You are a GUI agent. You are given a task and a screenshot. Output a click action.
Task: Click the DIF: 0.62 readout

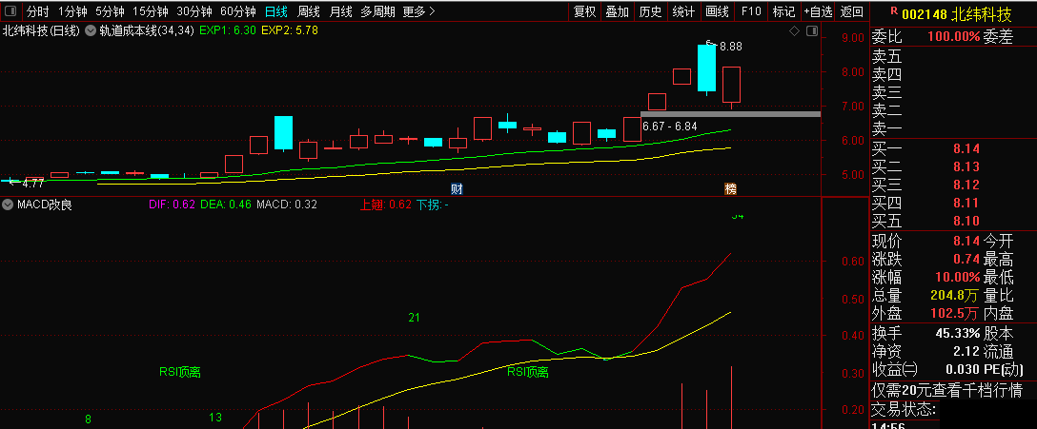click(x=172, y=205)
